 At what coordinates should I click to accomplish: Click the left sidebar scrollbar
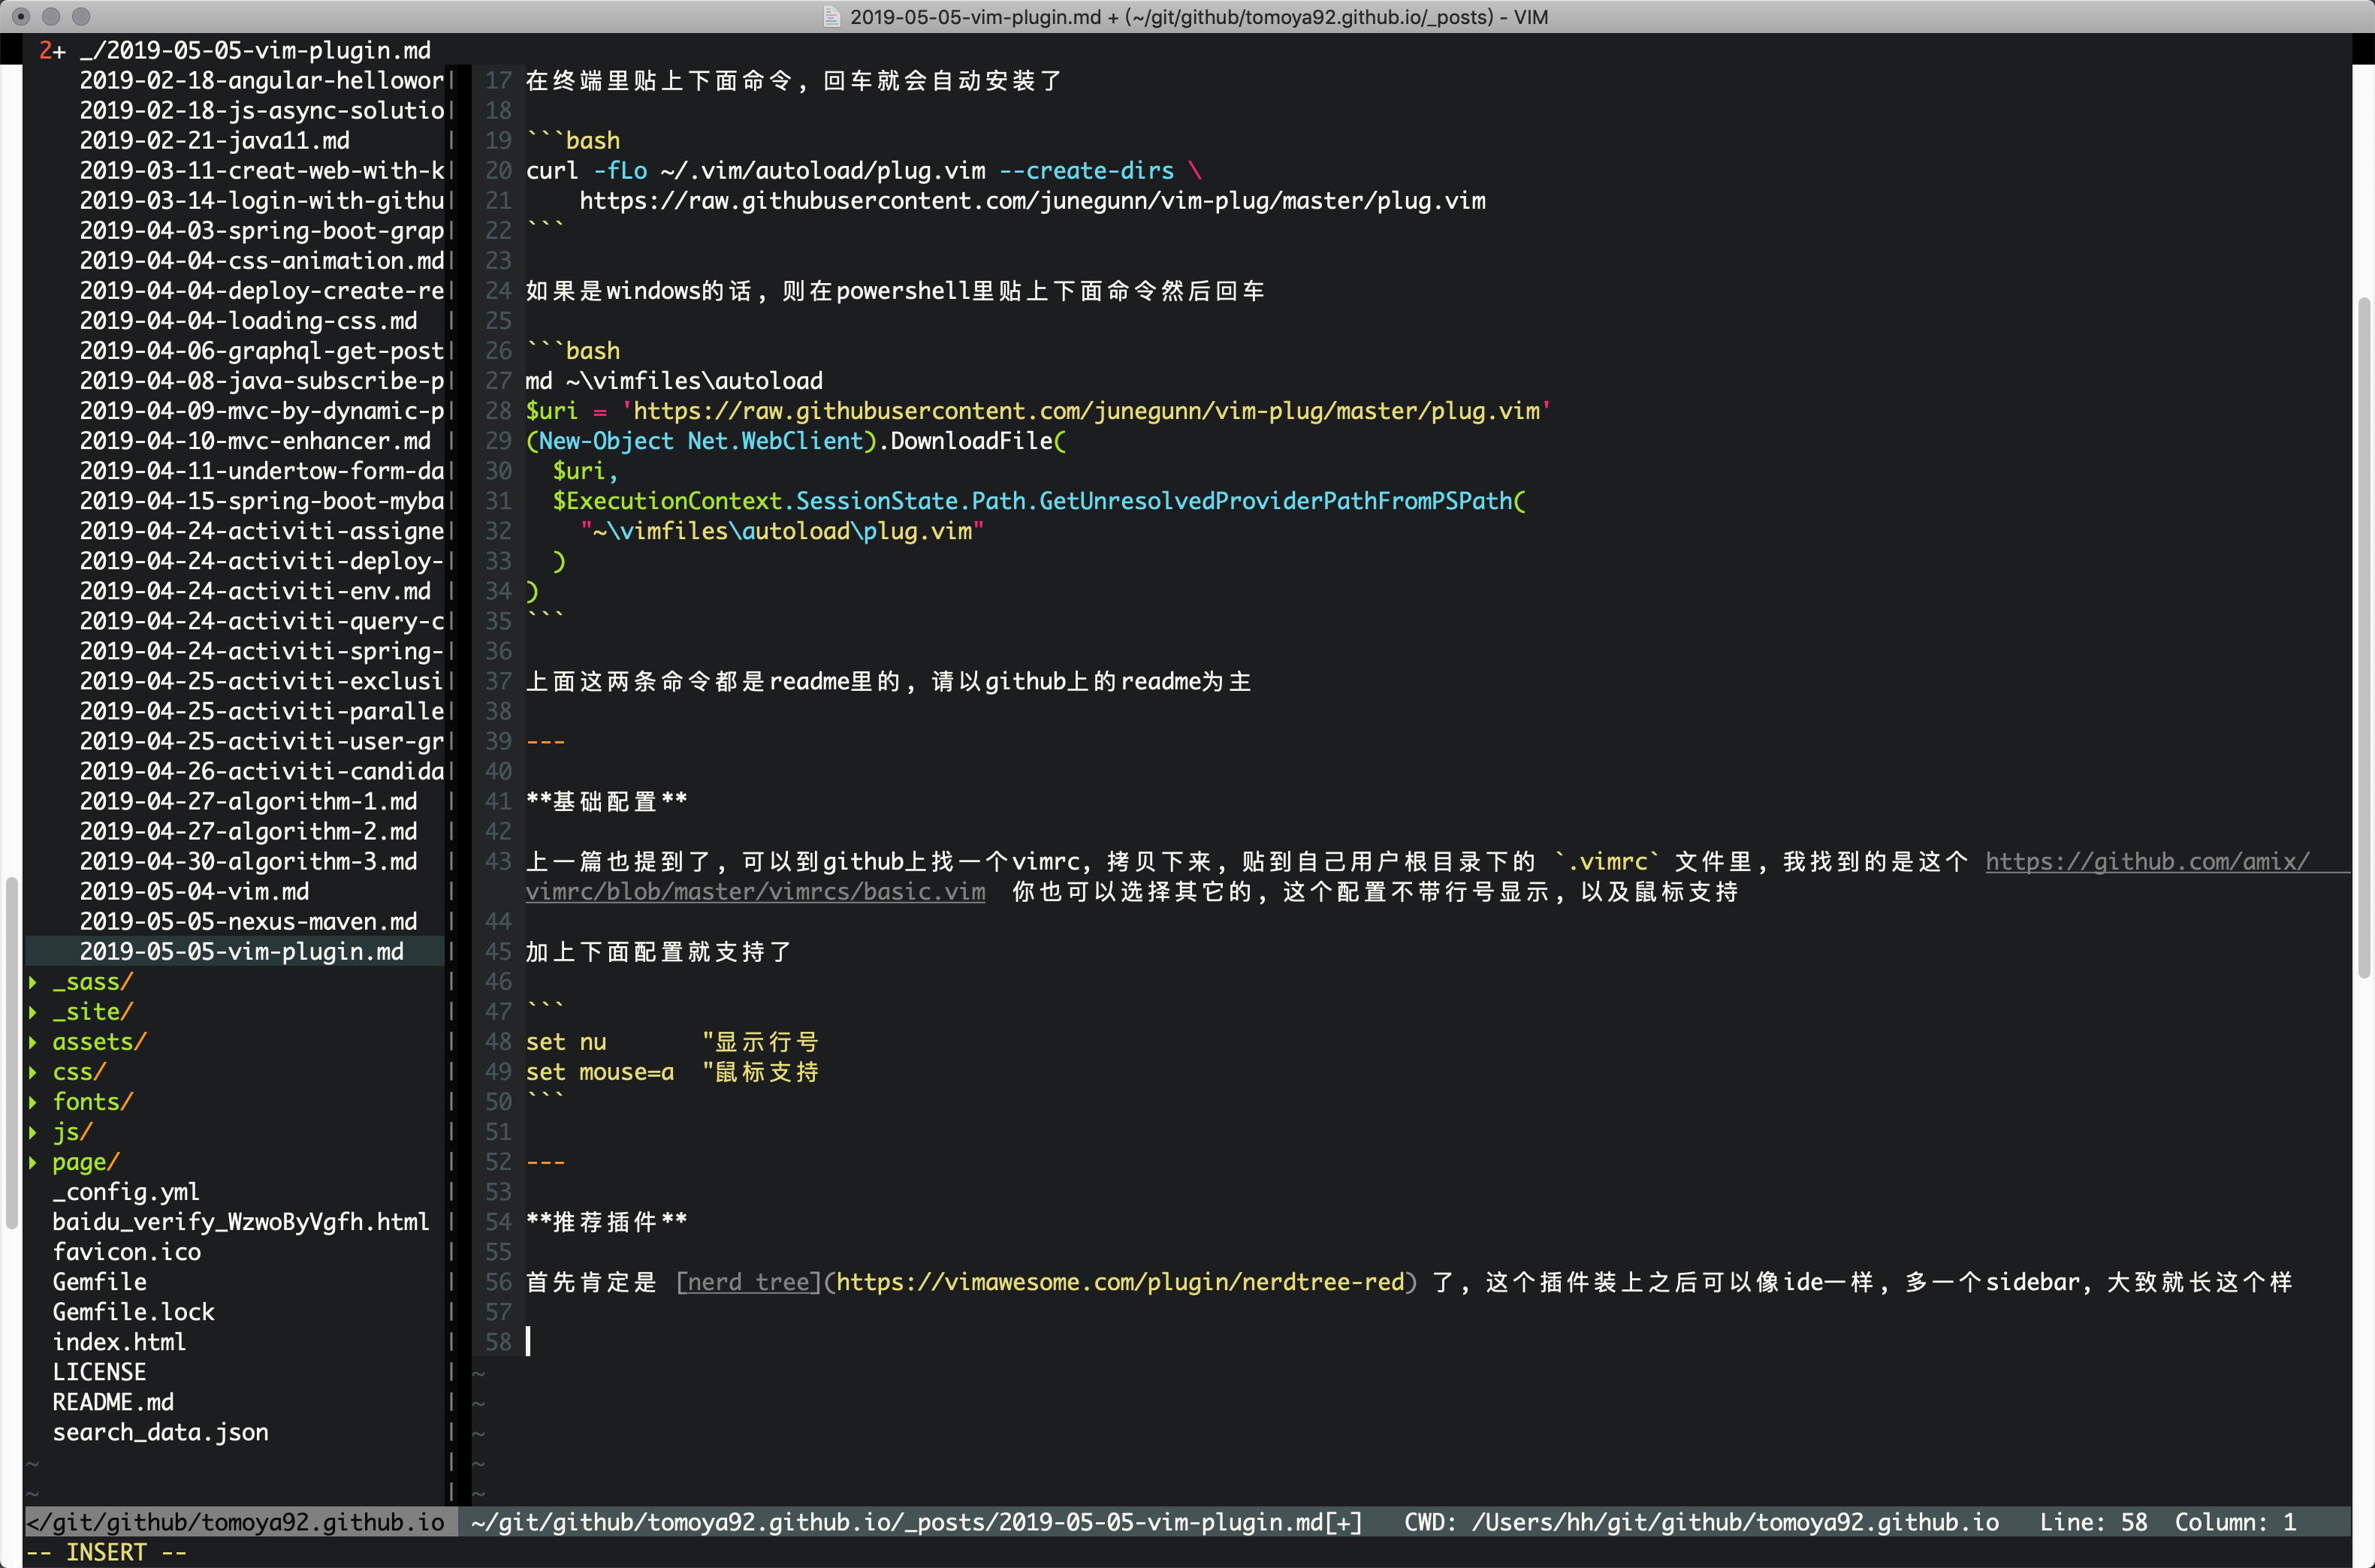11,1052
